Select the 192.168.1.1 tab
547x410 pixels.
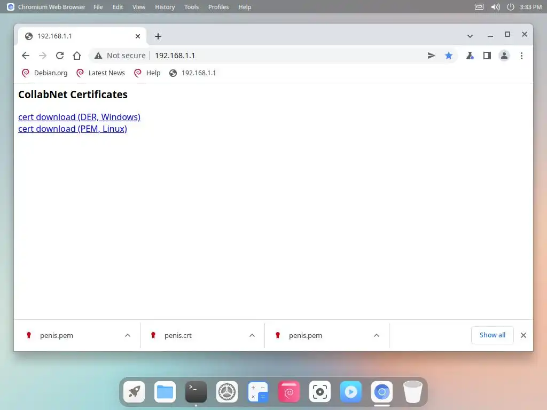tap(82, 36)
